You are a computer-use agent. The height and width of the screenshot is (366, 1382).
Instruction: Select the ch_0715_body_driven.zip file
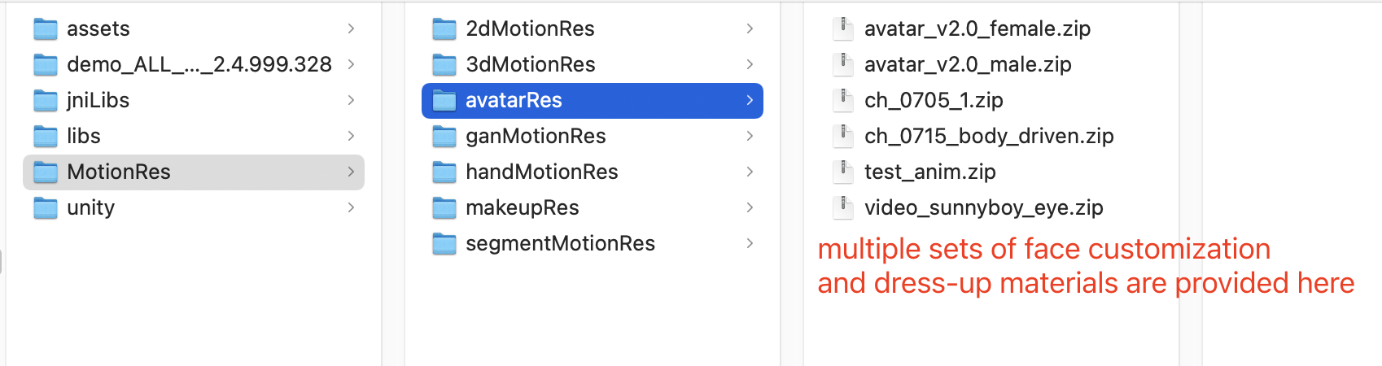coord(988,137)
